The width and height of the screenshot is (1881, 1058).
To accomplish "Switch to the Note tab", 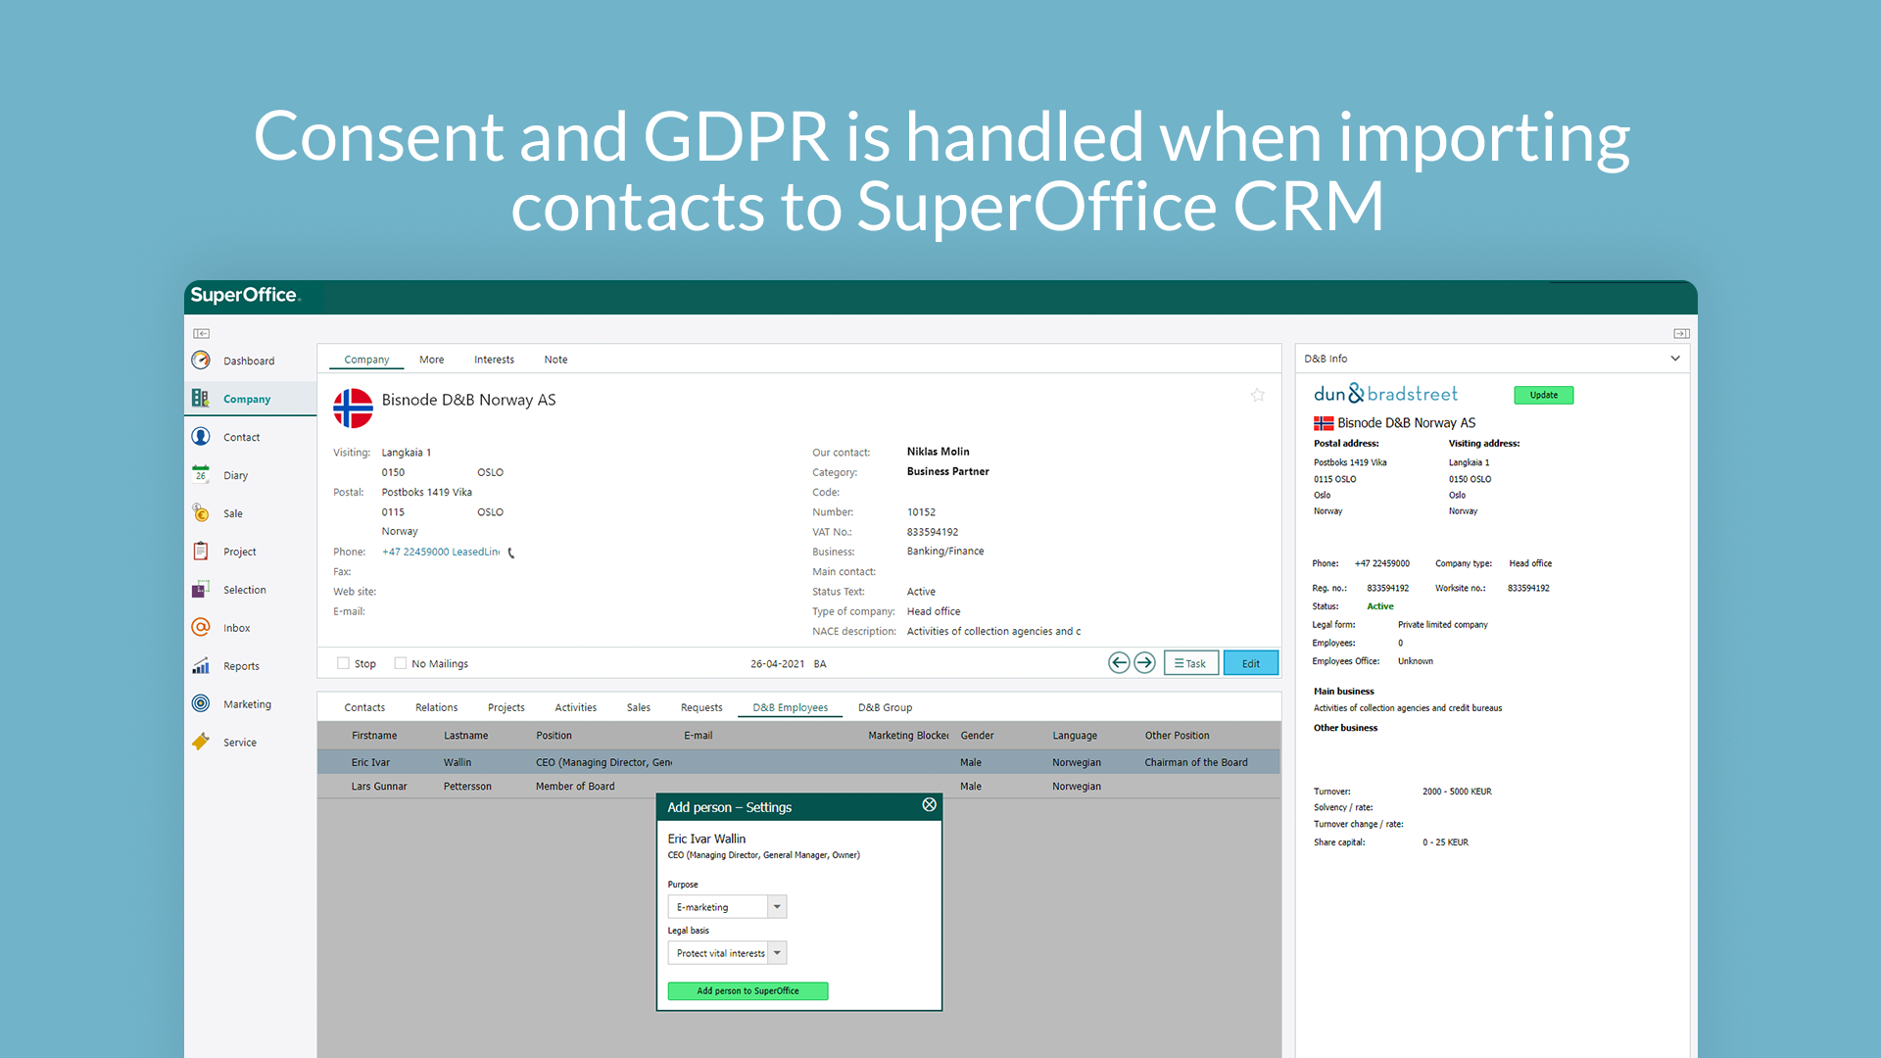I will 555,360.
